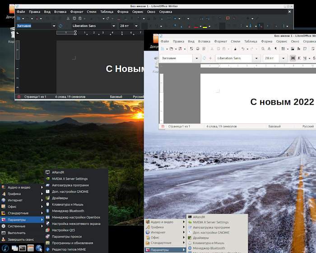
Task: Open font name dropdown in light Writer
Action: click(256, 58)
